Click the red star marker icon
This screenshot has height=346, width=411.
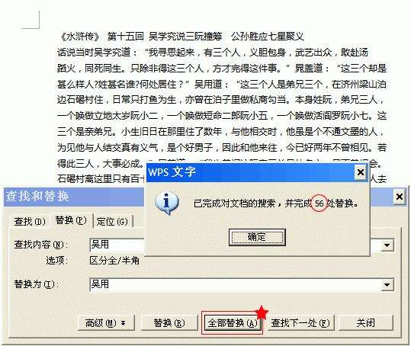[262, 312]
